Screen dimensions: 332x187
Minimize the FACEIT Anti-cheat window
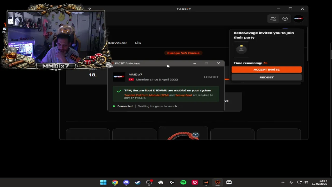195,63
